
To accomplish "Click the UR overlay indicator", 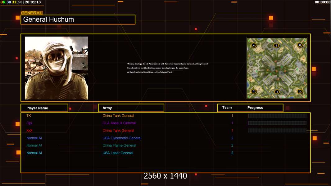I will tap(3, 2).
